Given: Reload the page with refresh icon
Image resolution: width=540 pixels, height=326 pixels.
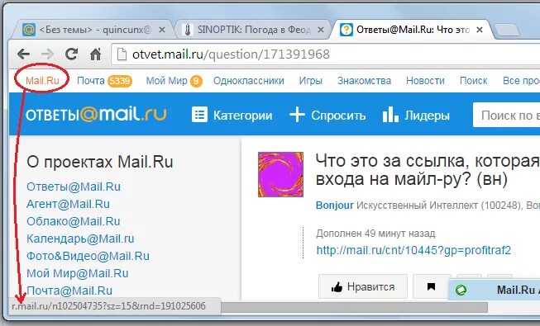Looking at the screenshot, I should (x=71, y=54).
